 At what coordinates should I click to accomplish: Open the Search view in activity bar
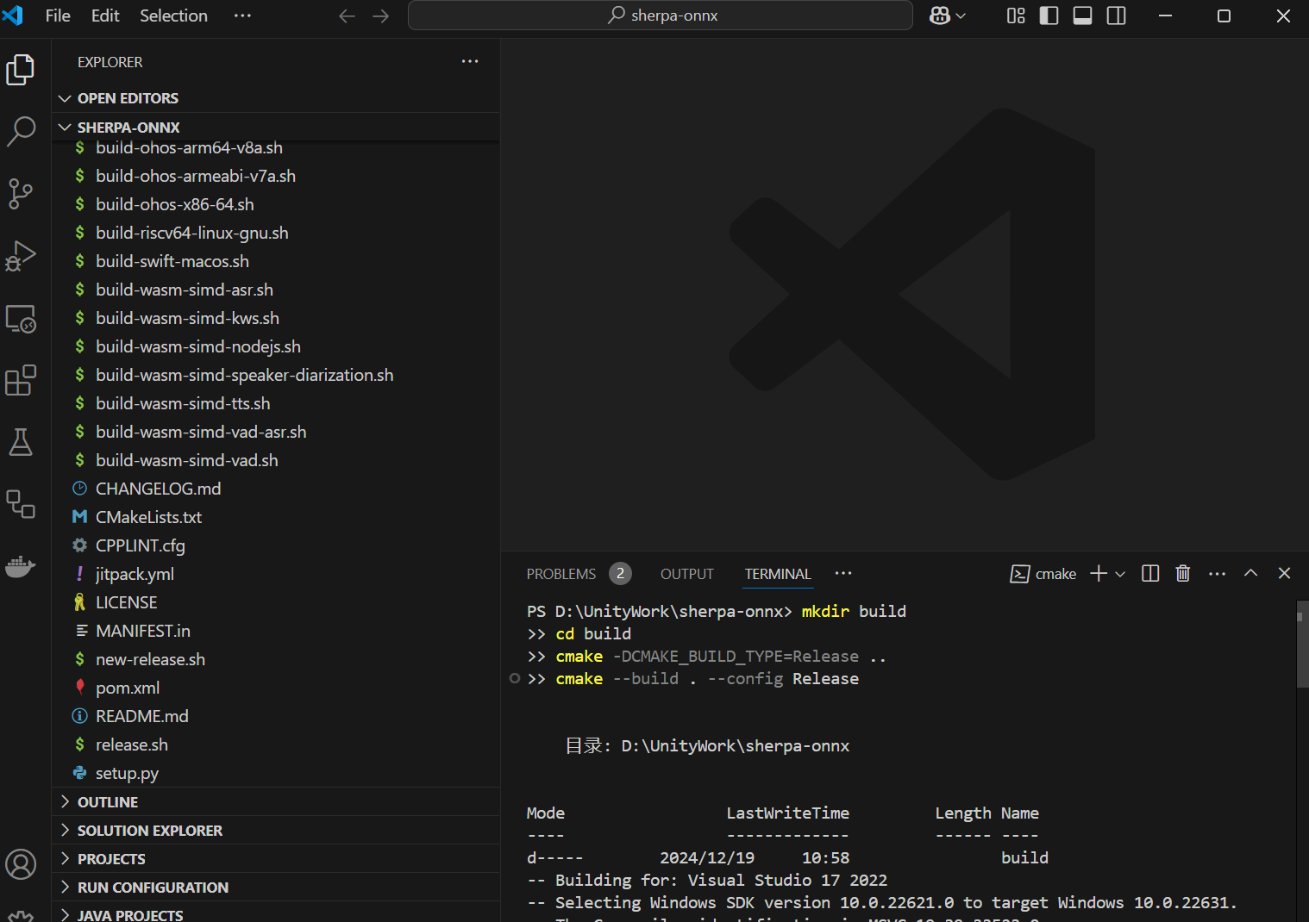click(x=21, y=132)
